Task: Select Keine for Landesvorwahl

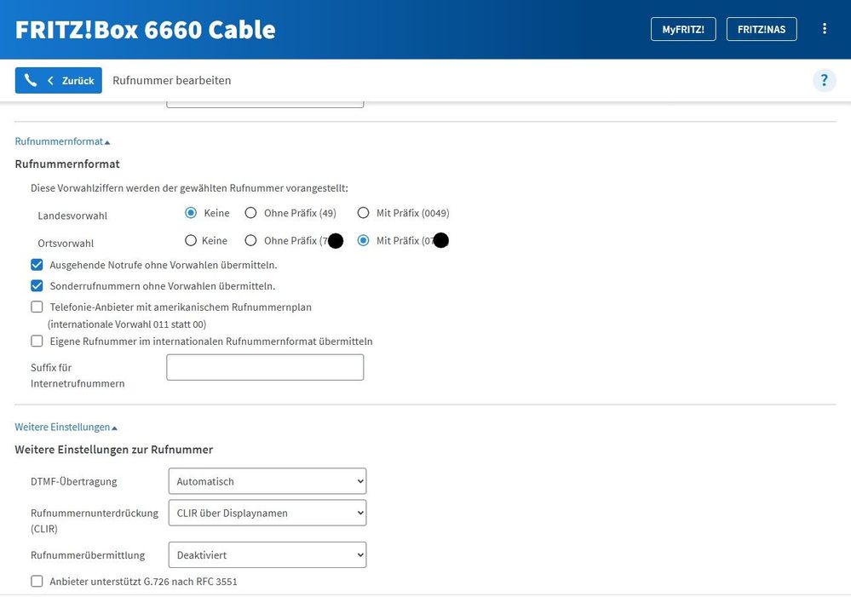Action: 191,213
